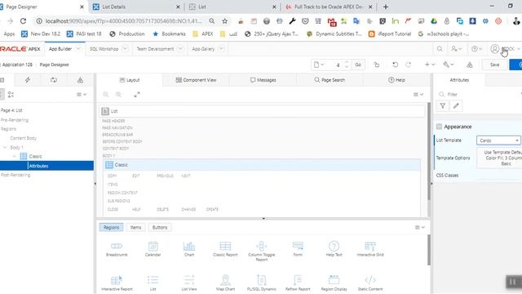
Task: Click the layout pane vertical scrollbar
Action: [x=429, y=150]
